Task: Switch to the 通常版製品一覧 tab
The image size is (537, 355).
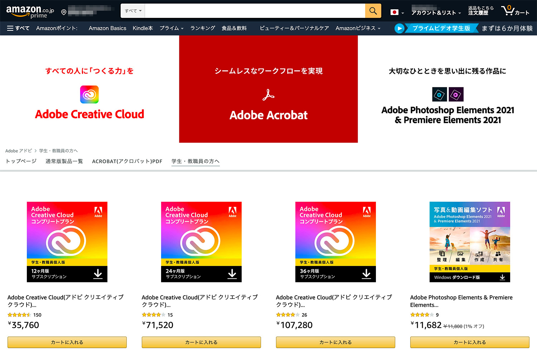Action: tap(64, 161)
